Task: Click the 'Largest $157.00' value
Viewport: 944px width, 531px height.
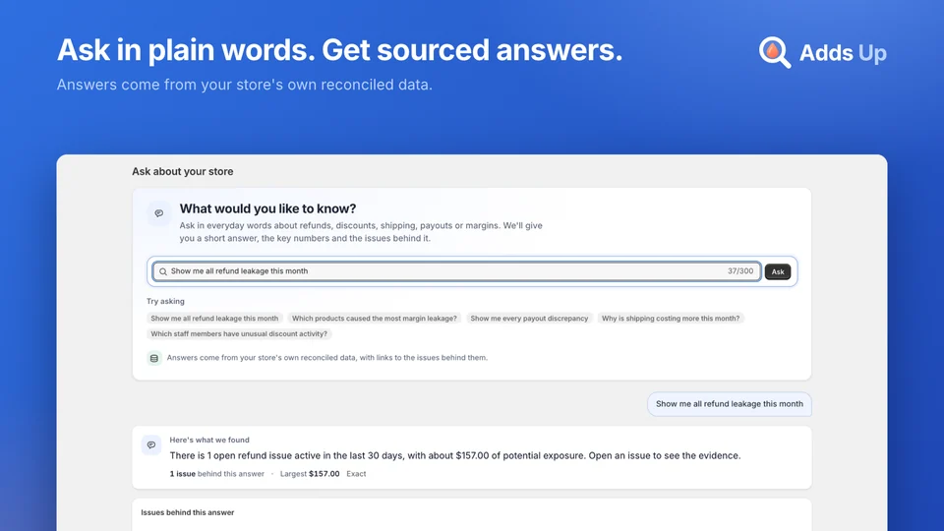Action: click(x=310, y=474)
